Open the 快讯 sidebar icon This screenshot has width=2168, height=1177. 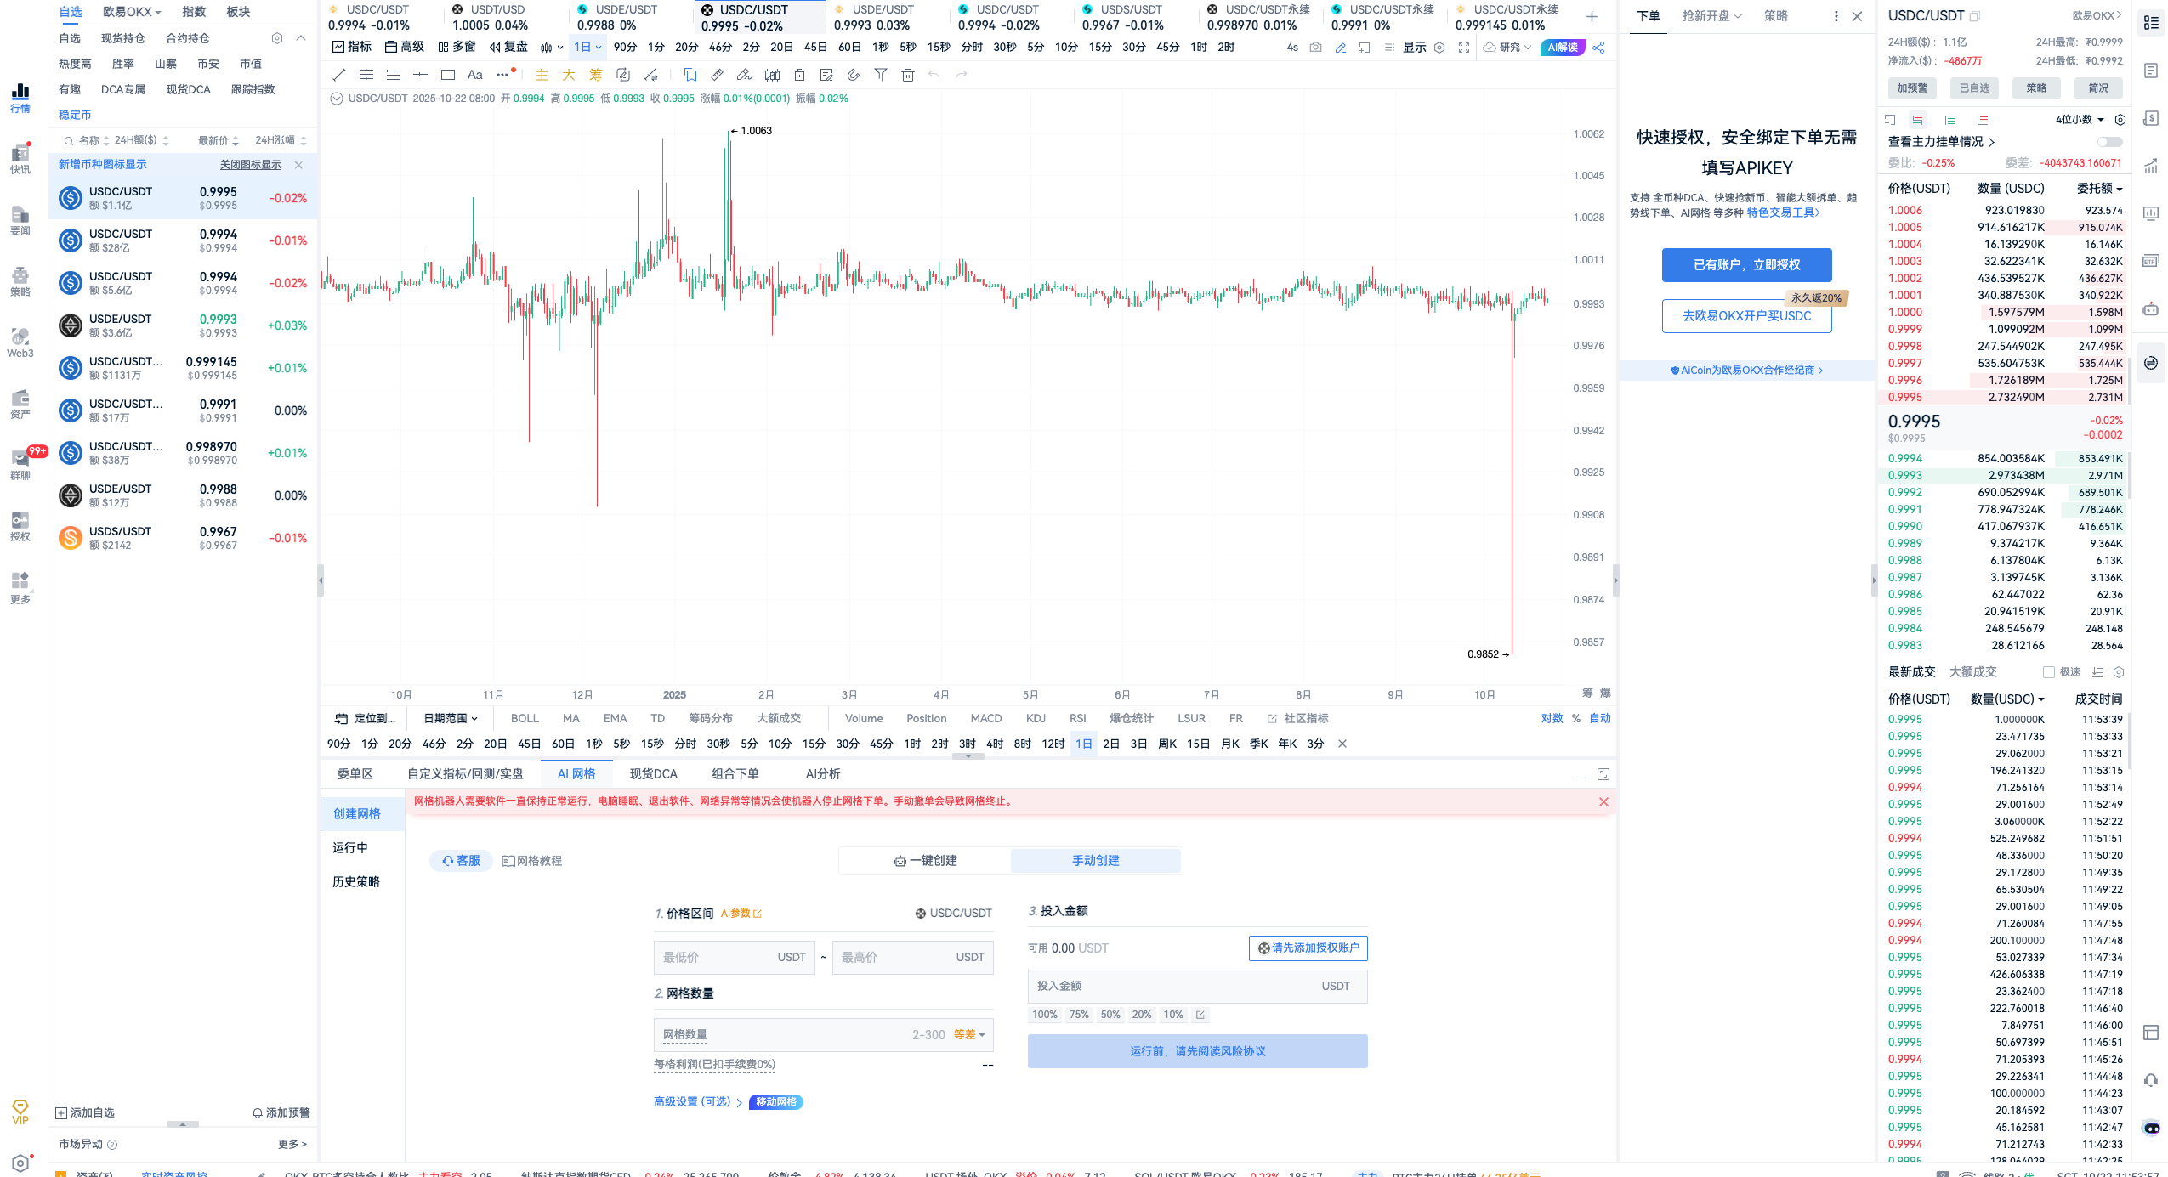pyautogui.click(x=20, y=159)
